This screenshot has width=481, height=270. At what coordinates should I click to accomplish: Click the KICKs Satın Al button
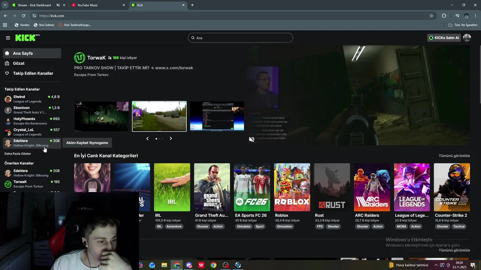(444, 38)
